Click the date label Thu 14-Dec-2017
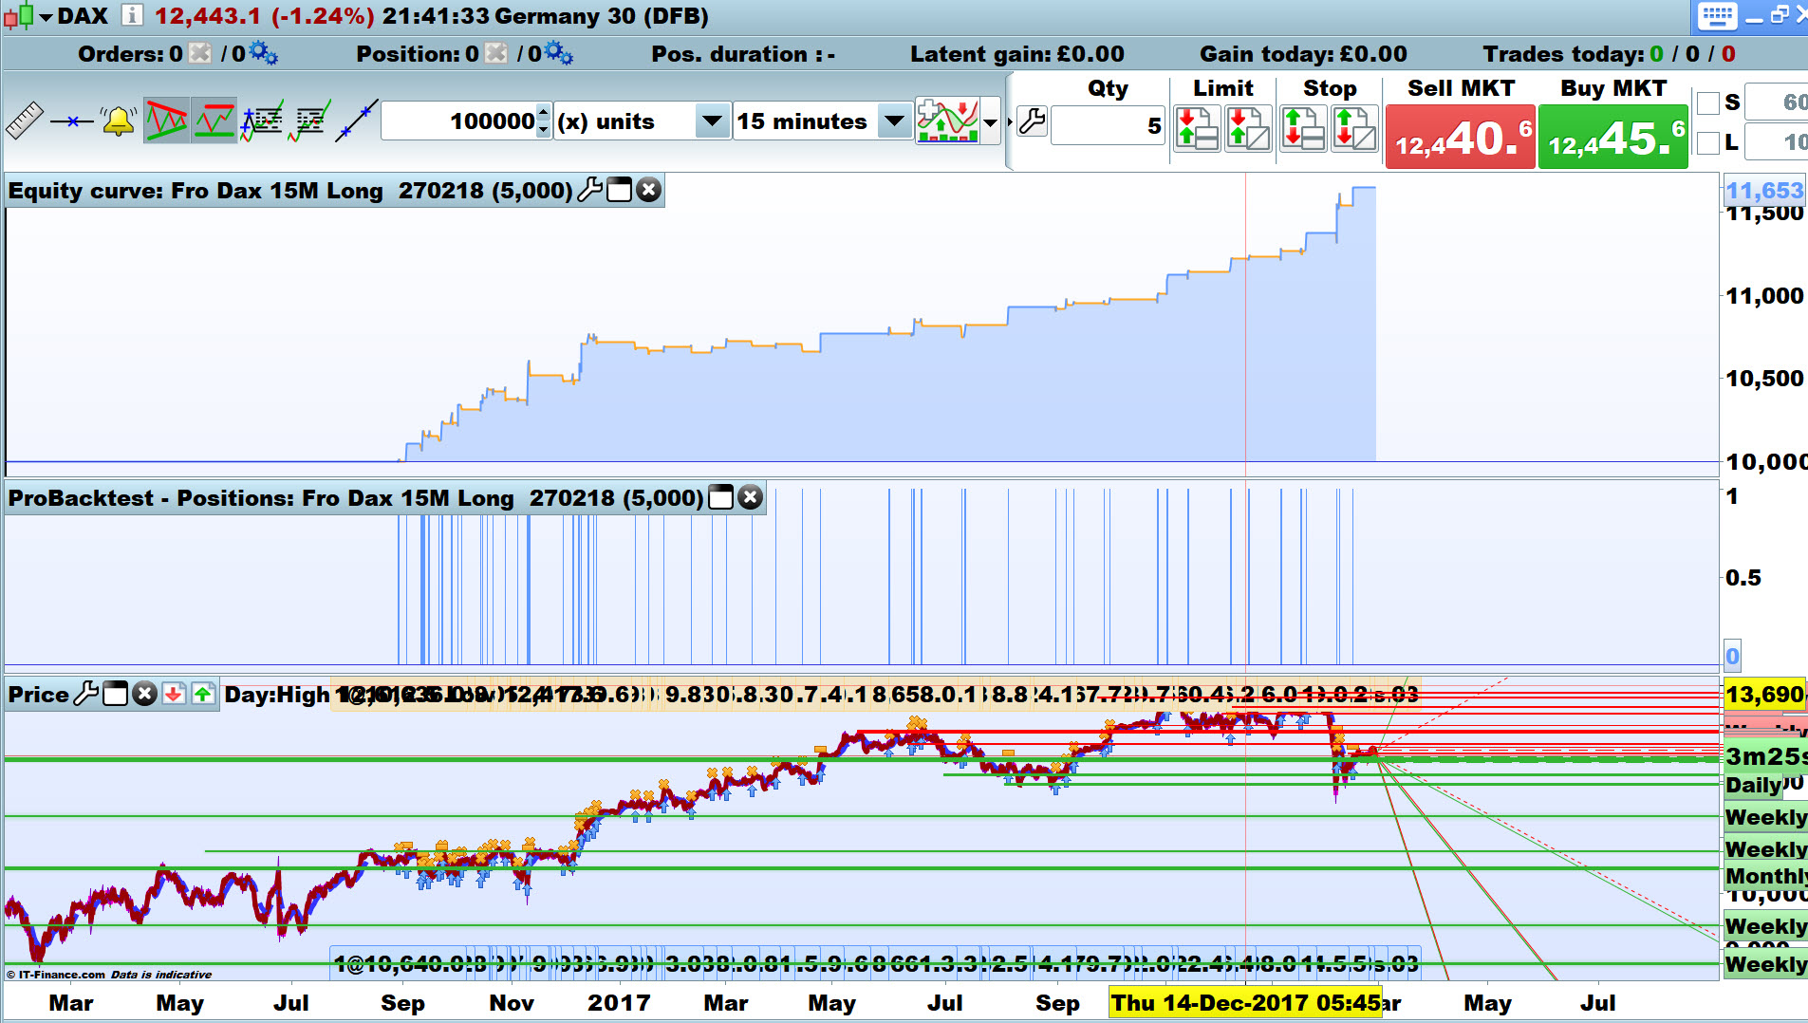 (x=1245, y=1003)
